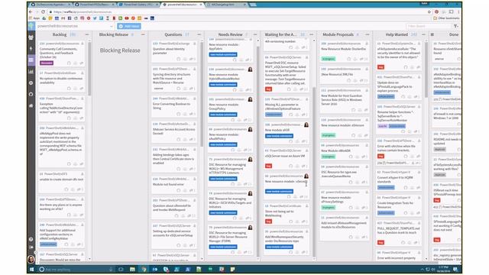Collapse the Help Wanted column

pyautogui.click(x=423, y=34)
